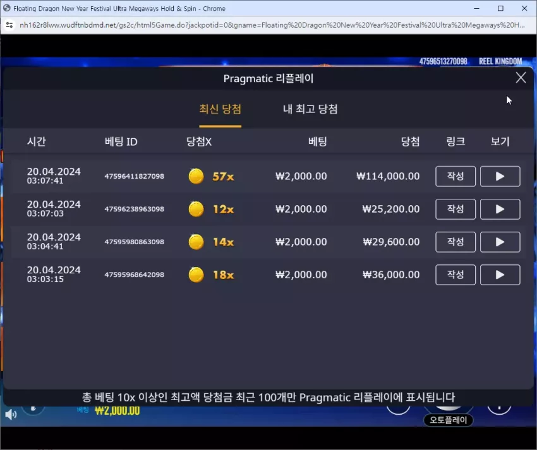Click the 당첨X column header
The image size is (537, 450).
tap(199, 141)
